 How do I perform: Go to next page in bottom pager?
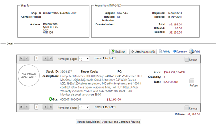[45, 107]
